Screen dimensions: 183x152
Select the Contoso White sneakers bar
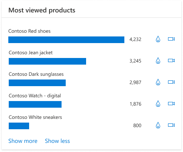(x=19, y=126)
